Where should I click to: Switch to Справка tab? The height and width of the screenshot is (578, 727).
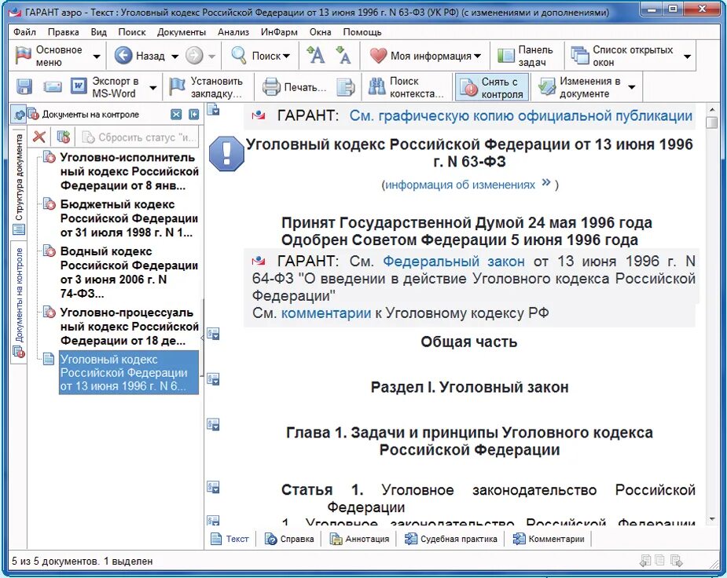point(289,539)
